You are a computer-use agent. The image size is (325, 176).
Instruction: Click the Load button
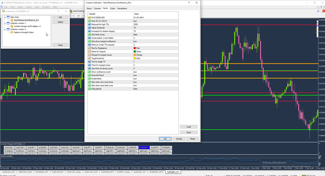click(x=189, y=127)
